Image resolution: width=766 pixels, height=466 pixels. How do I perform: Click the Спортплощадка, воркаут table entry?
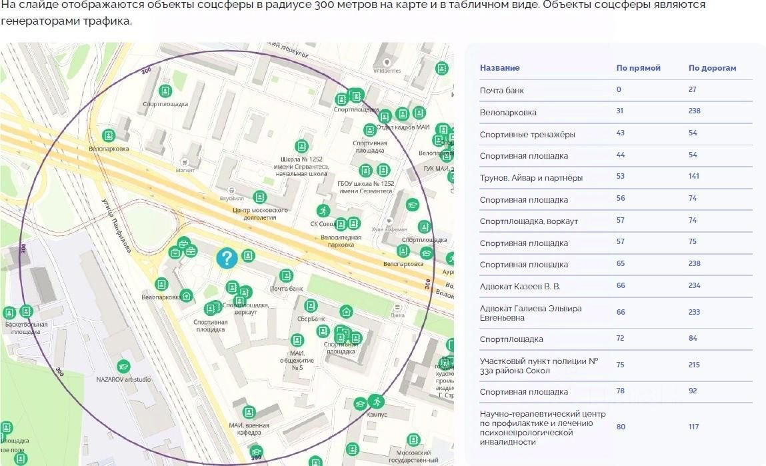click(x=529, y=221)
